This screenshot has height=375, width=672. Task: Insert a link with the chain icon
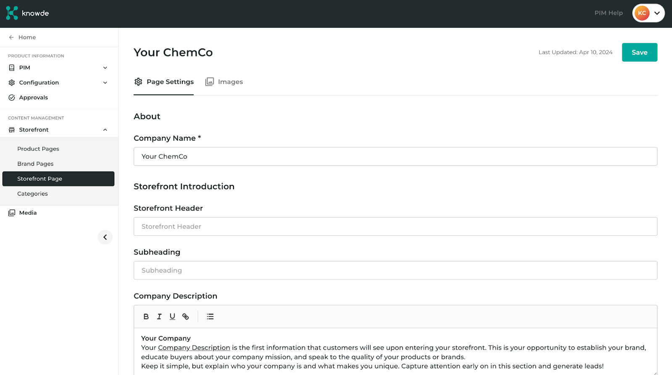point(186,317)
